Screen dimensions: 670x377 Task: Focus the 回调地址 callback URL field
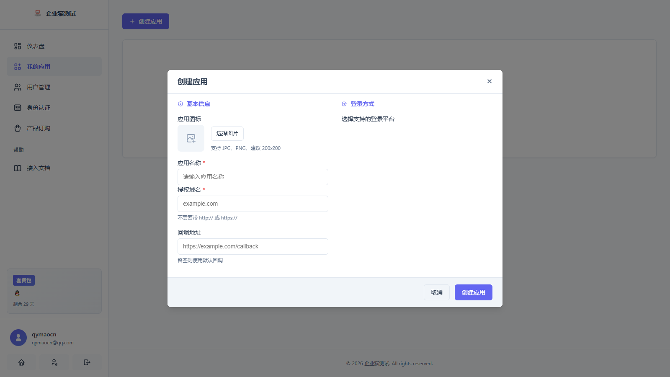coord(253,246)
